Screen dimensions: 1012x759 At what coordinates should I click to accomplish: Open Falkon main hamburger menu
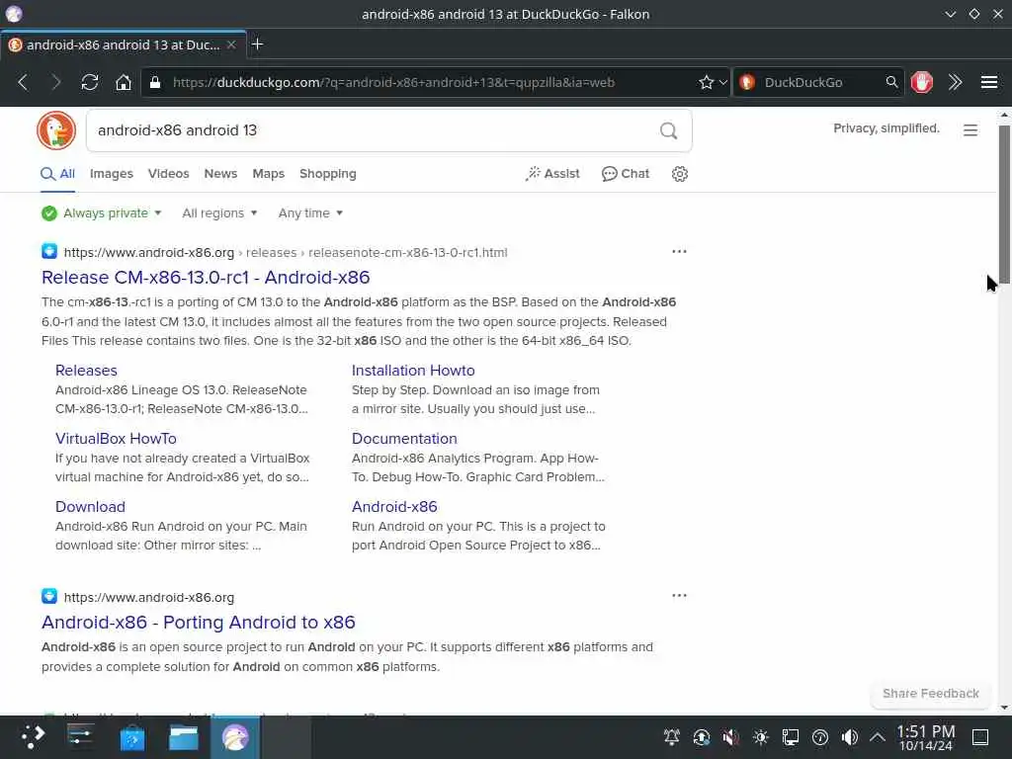[988, 82]
